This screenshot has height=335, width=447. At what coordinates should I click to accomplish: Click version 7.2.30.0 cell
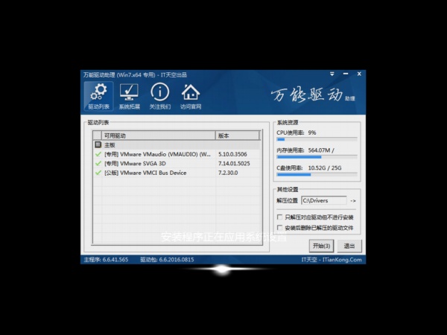pos(228,173)
